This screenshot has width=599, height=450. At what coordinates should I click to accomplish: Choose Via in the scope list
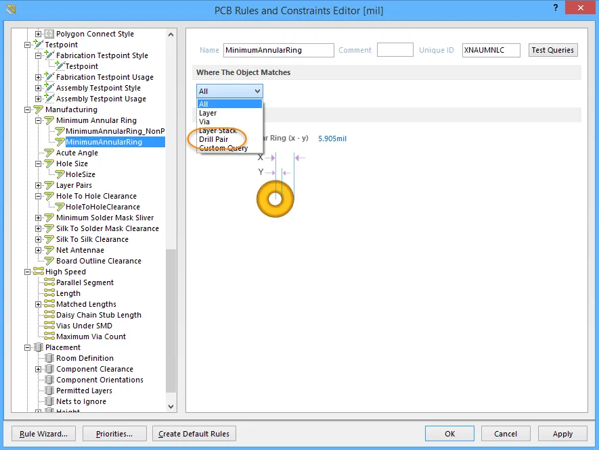[x=229, y=122]
